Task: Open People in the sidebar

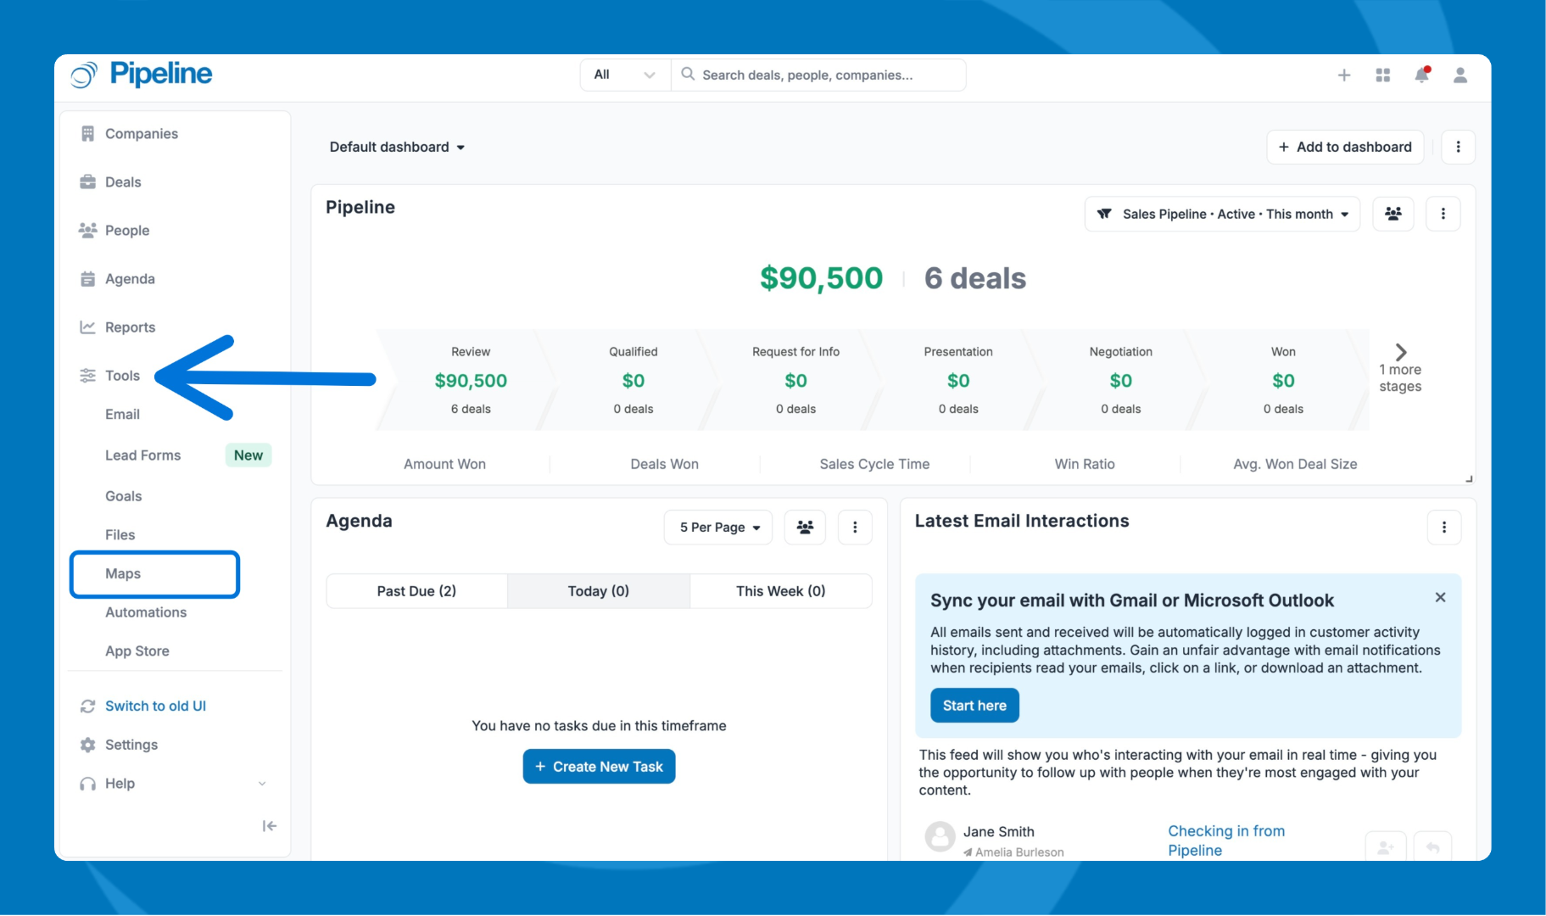Action: pyautogui.click(x=127, y=230)
